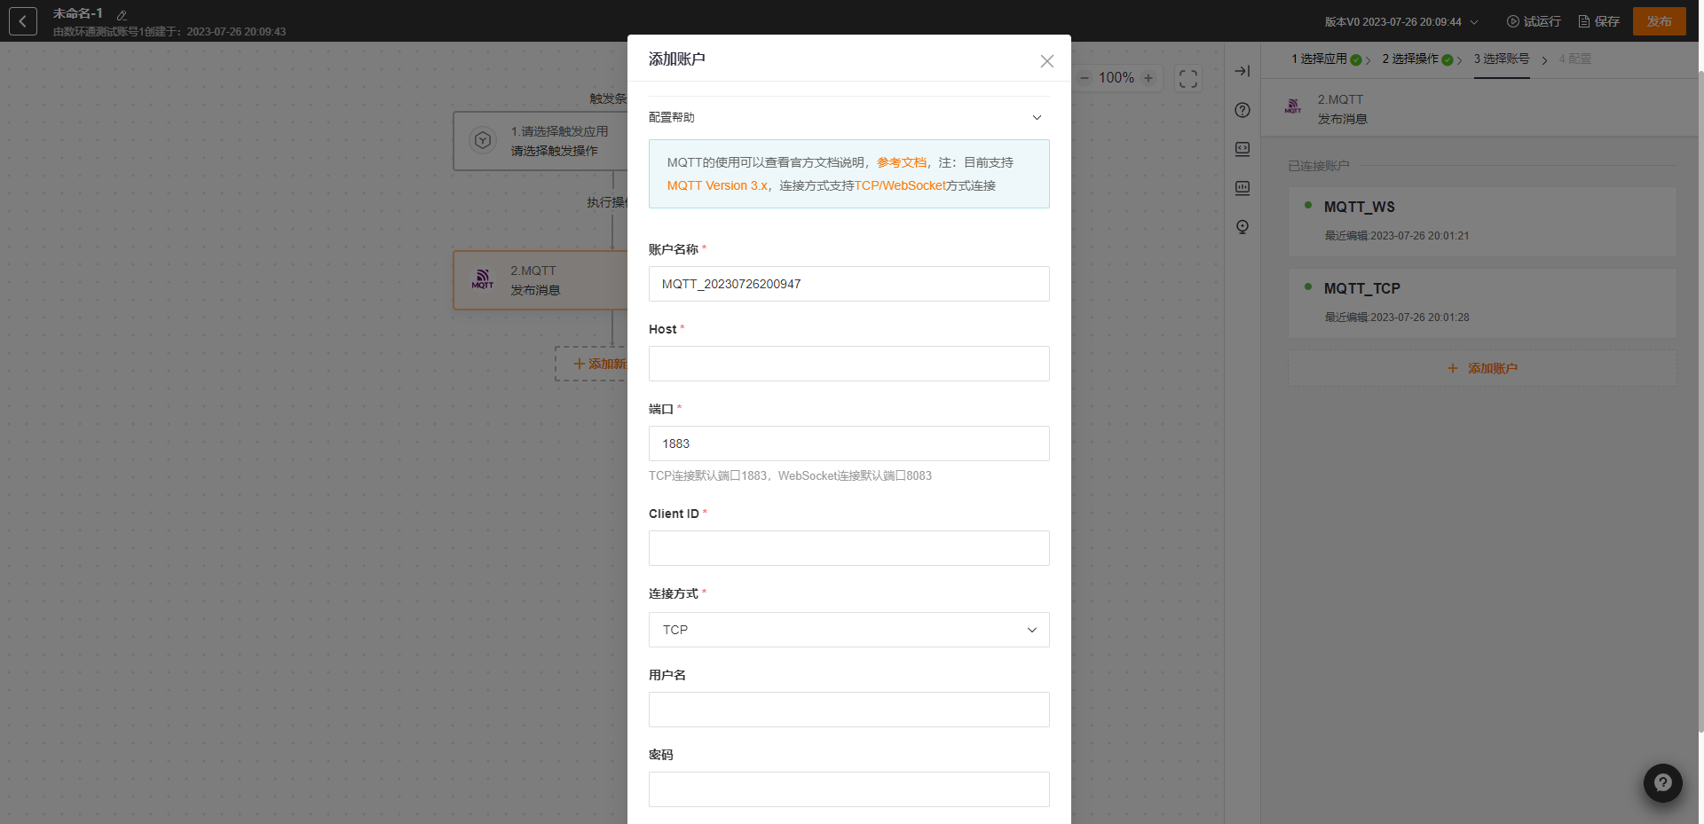Collapse the 配置帮助 section chevron
This screenshot has height=824, width=1704.
click(x=1037, y=117)
